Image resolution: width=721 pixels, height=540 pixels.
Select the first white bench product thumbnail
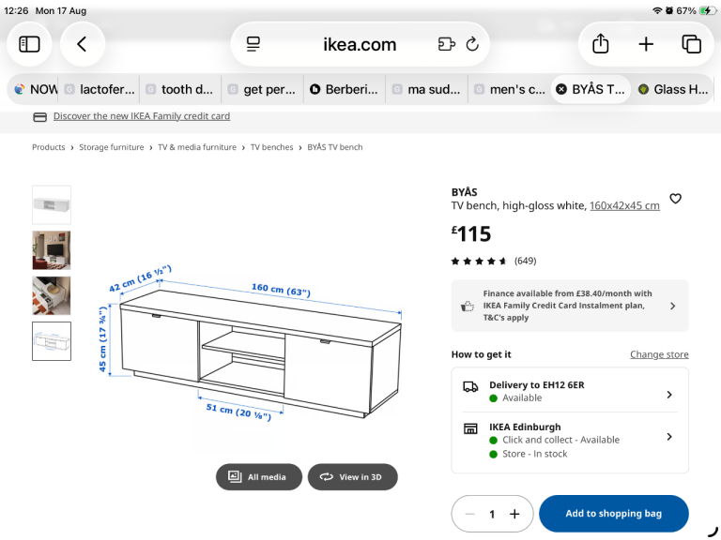[52, 204]
